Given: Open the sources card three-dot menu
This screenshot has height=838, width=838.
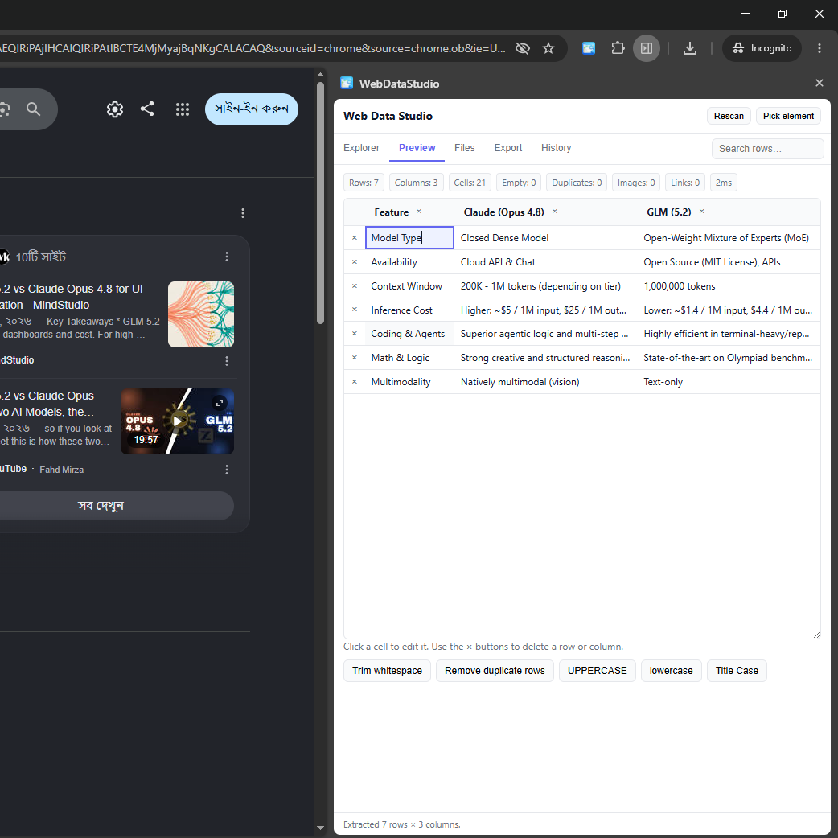Looking at the screenshot, I should click(x=227, y=257).
